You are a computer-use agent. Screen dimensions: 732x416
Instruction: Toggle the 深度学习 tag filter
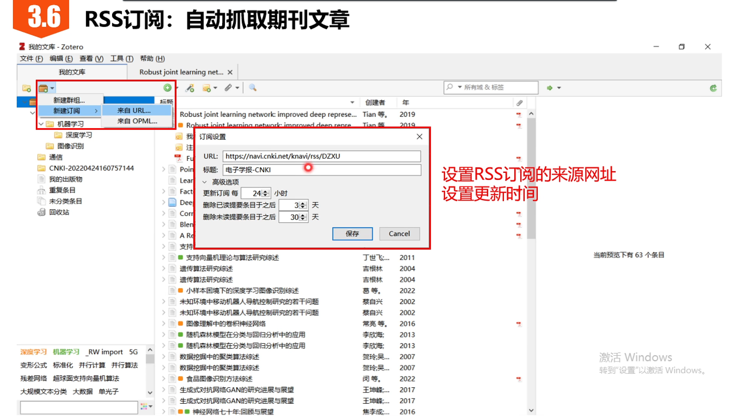click(x=33, y=352)
